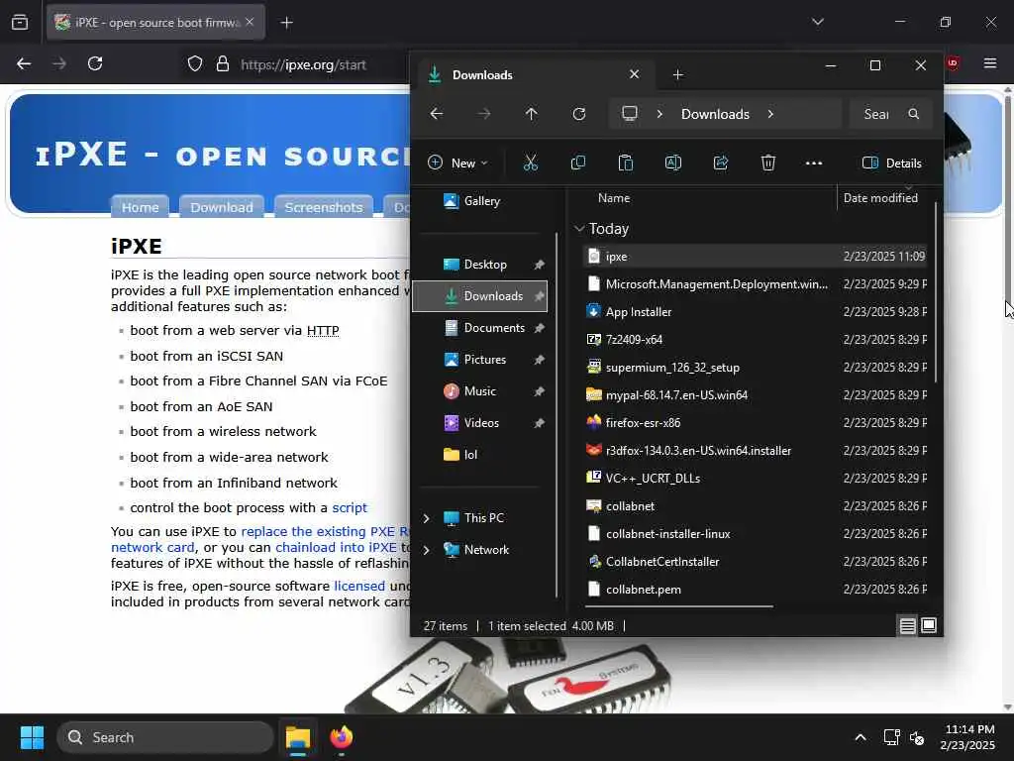Follow the script link on iPXE page
Image resolution: width=1014 pixels, height=761 pixels.
[350, 508]
